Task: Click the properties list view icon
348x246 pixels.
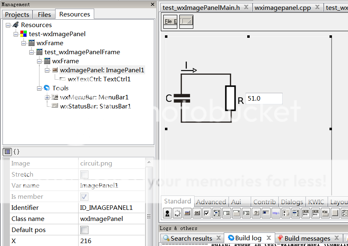Action: 7,152
